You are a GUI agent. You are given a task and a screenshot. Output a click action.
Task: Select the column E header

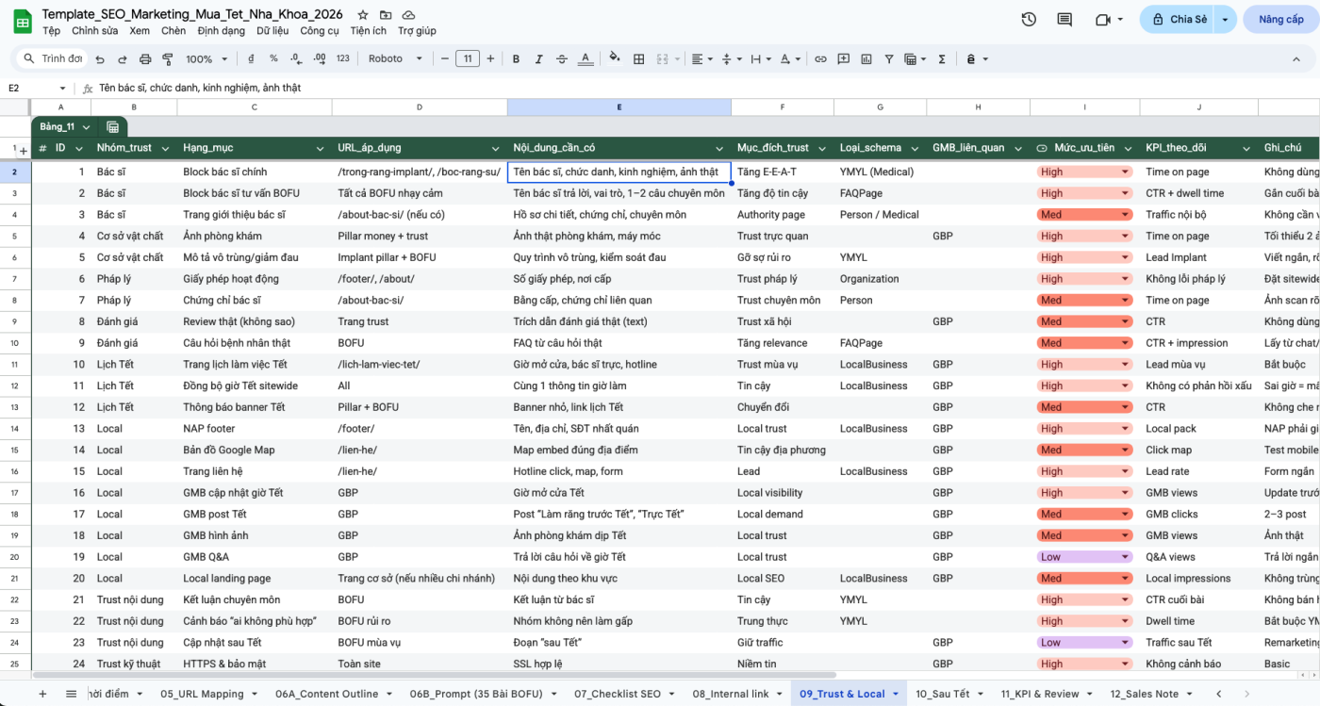[619, 107]
